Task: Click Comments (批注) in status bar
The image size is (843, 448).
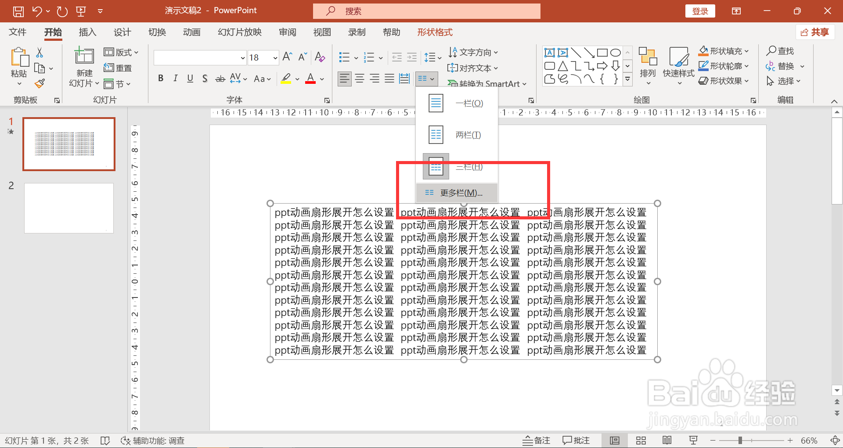Action: point(576,441)
